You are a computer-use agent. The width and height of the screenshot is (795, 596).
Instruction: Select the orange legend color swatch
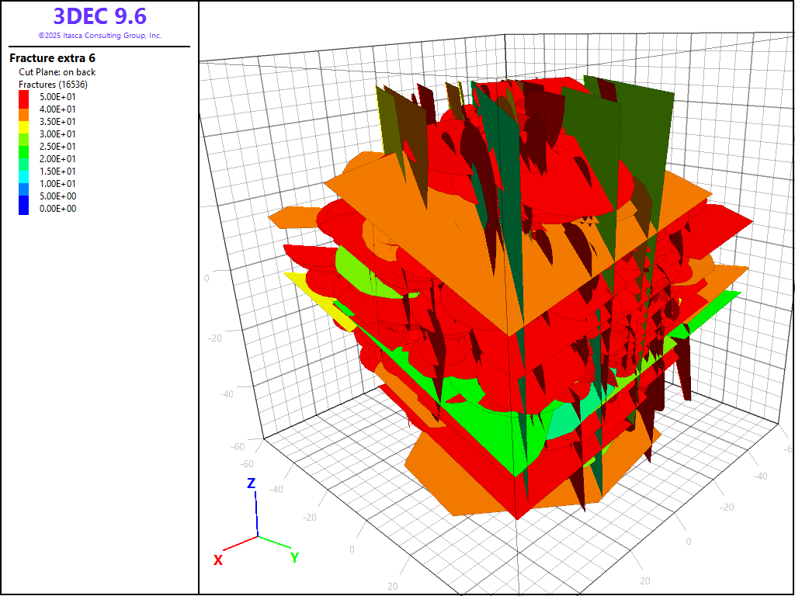tap(24, 109)
